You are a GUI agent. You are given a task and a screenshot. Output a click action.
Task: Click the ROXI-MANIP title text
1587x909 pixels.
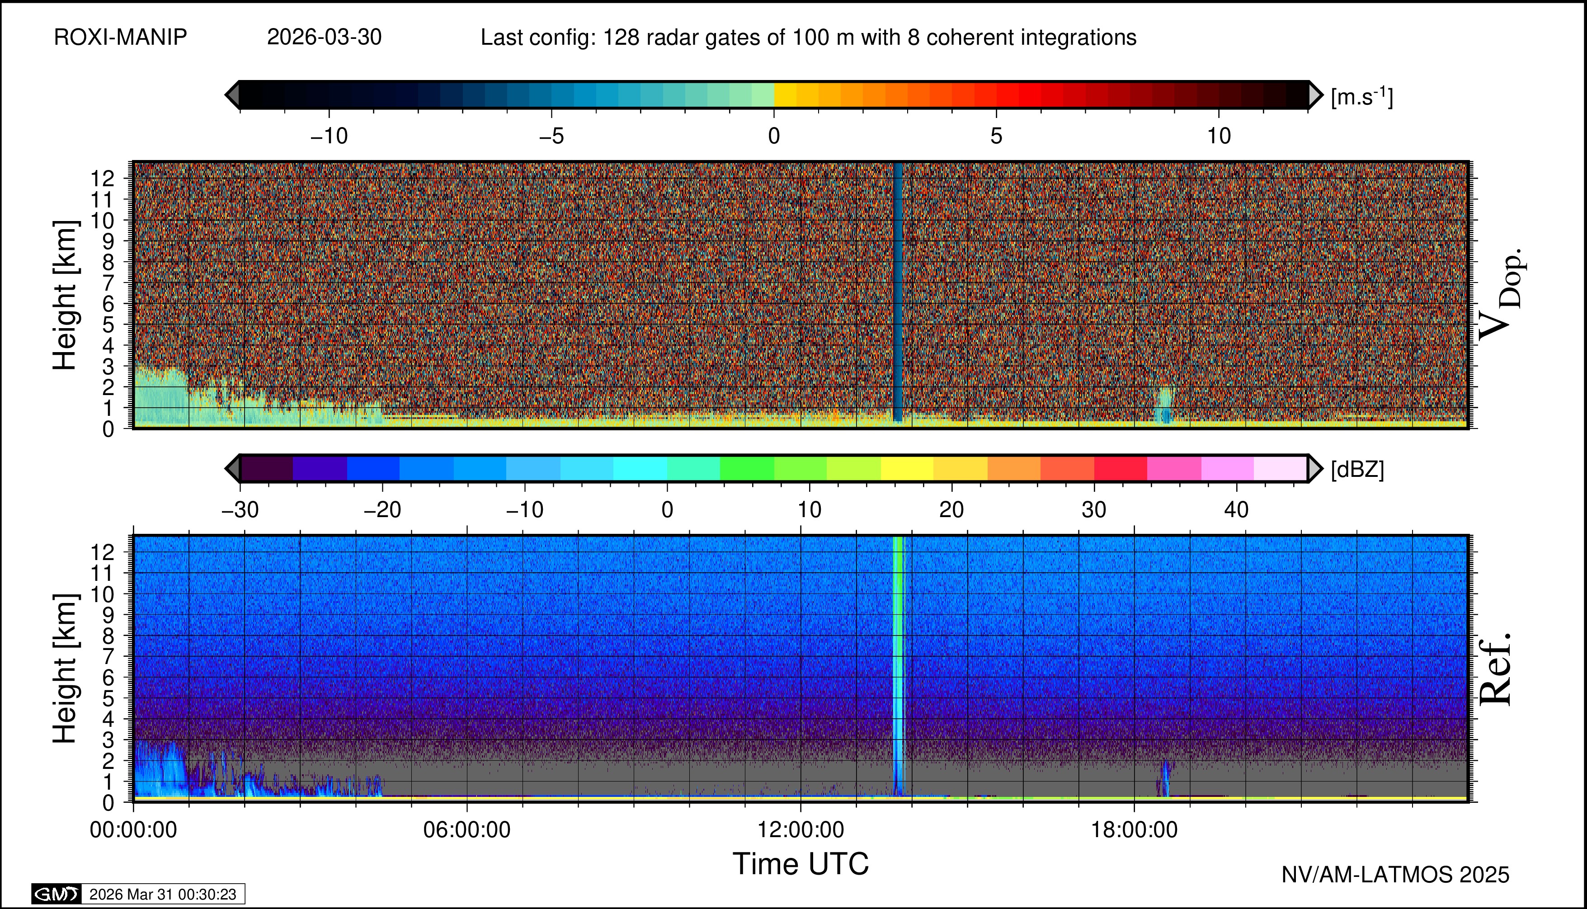coord(121,38)
